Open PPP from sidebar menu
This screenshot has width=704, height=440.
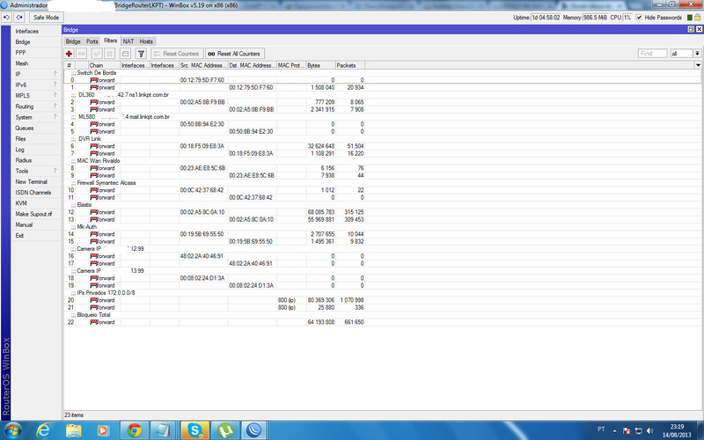pyautogui.click(x=20, y=53)
